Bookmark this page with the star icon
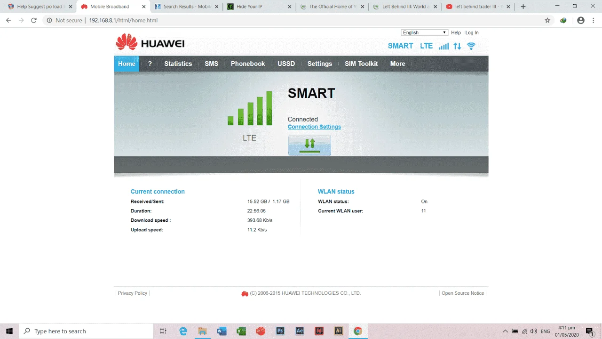The image size is (602, 339). 547,20
